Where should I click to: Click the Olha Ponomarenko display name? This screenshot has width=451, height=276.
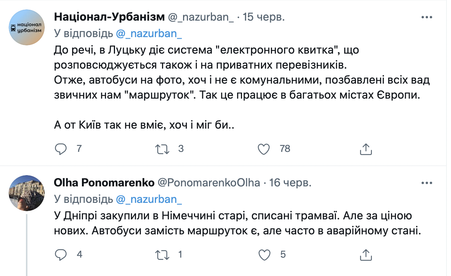click(x=104, y=183)
